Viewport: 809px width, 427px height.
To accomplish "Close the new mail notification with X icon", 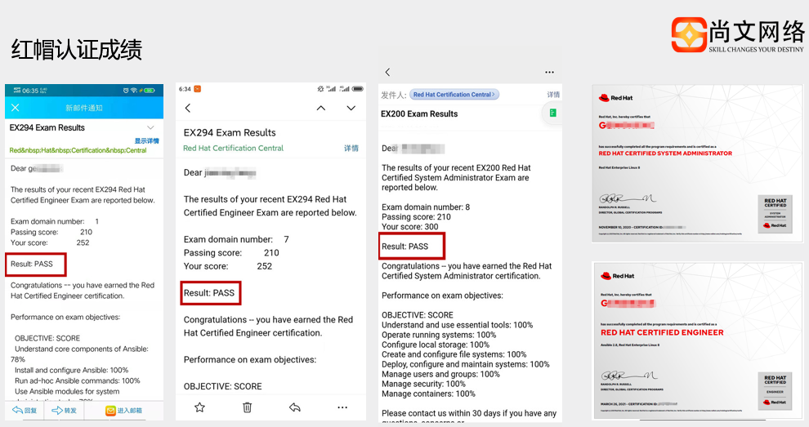I will tap(16, 107).
